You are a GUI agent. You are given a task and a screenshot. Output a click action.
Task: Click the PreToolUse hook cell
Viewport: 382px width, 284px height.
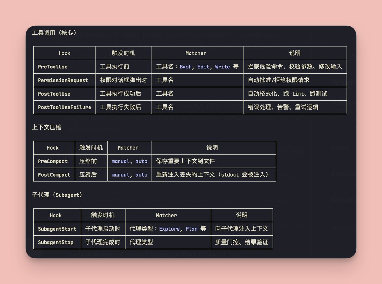65,67
